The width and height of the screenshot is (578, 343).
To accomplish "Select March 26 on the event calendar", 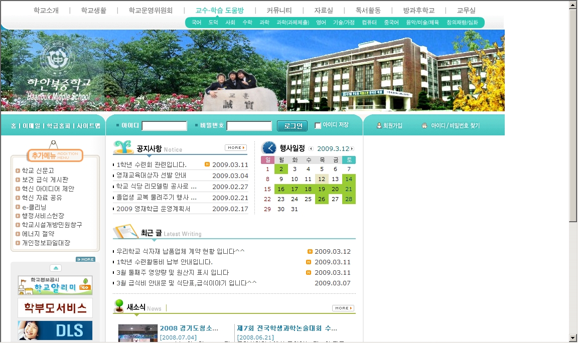I will pyautogui.click(x=322, y=199).
